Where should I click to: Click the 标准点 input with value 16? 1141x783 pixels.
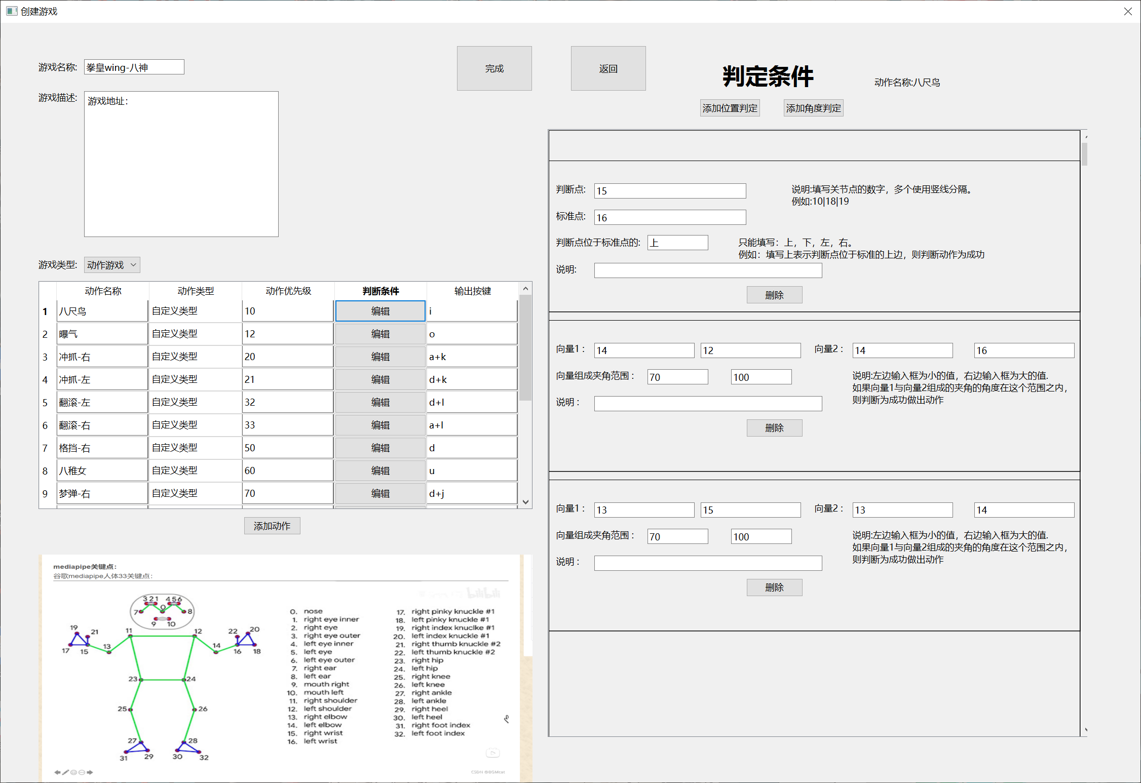click(x=670, y=217)
